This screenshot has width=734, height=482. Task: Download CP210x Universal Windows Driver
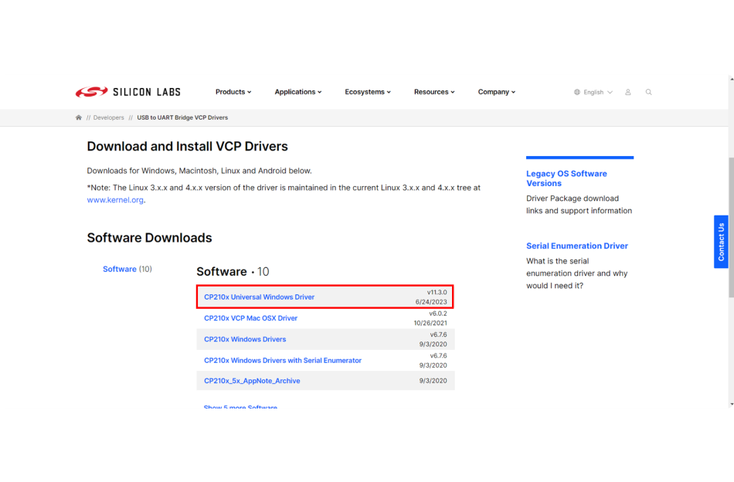click(x=259, y=297)
